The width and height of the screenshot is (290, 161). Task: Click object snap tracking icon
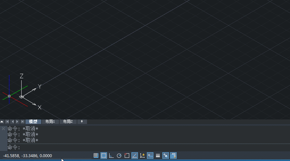[x=135, y=156]
